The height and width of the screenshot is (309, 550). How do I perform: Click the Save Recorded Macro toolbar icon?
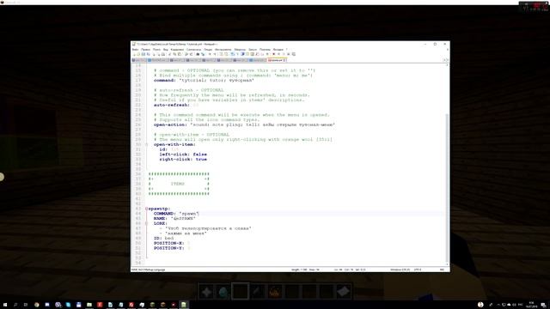[x=294, y=54]
